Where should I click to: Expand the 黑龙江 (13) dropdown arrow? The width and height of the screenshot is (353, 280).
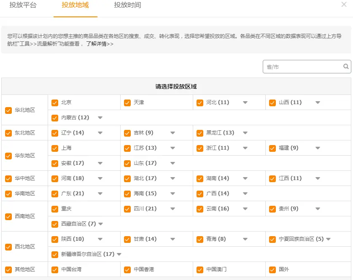pyautogui.click(x=245, y=133)
